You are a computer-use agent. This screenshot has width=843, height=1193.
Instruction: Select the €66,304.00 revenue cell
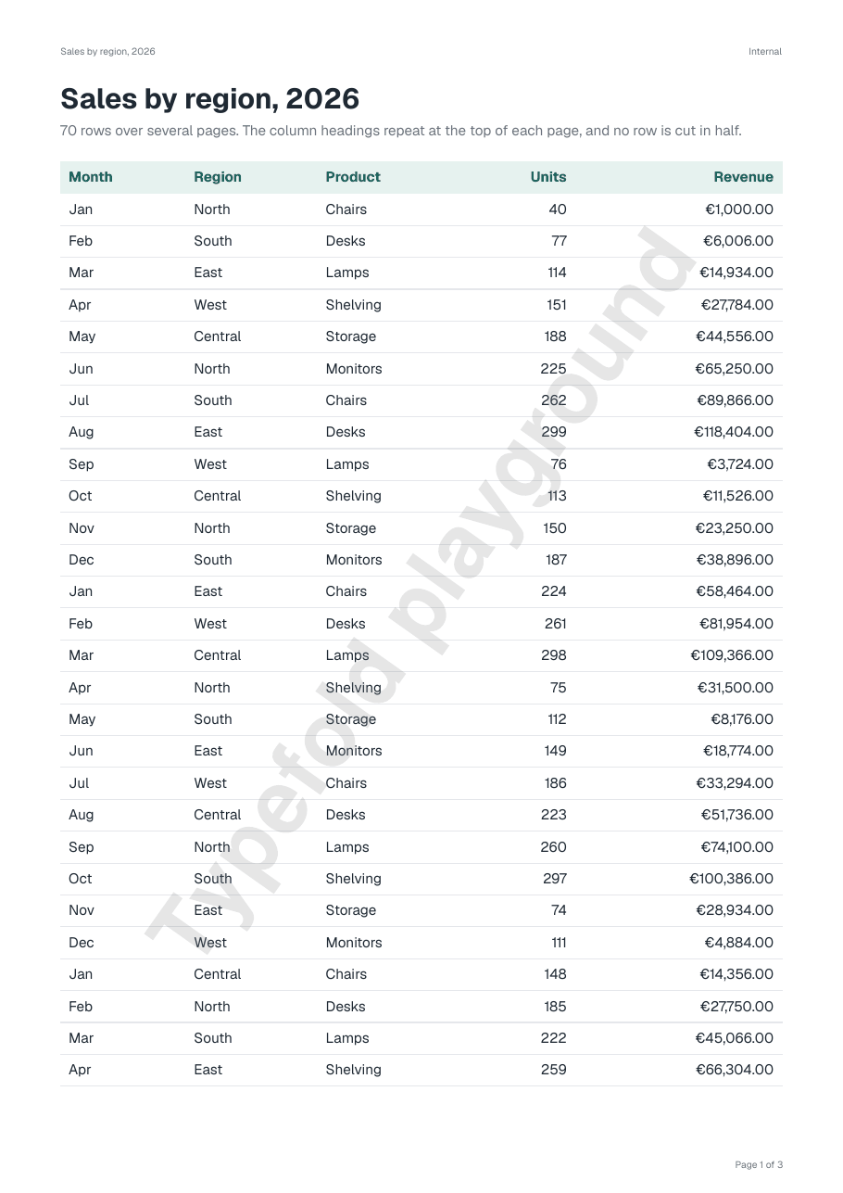point(735,1070)
